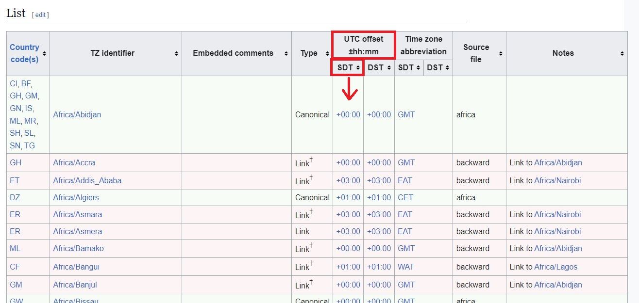Sort by Embedded comments column arrows
Viewport: 639px width, 303px height.
tap(286, 53)
